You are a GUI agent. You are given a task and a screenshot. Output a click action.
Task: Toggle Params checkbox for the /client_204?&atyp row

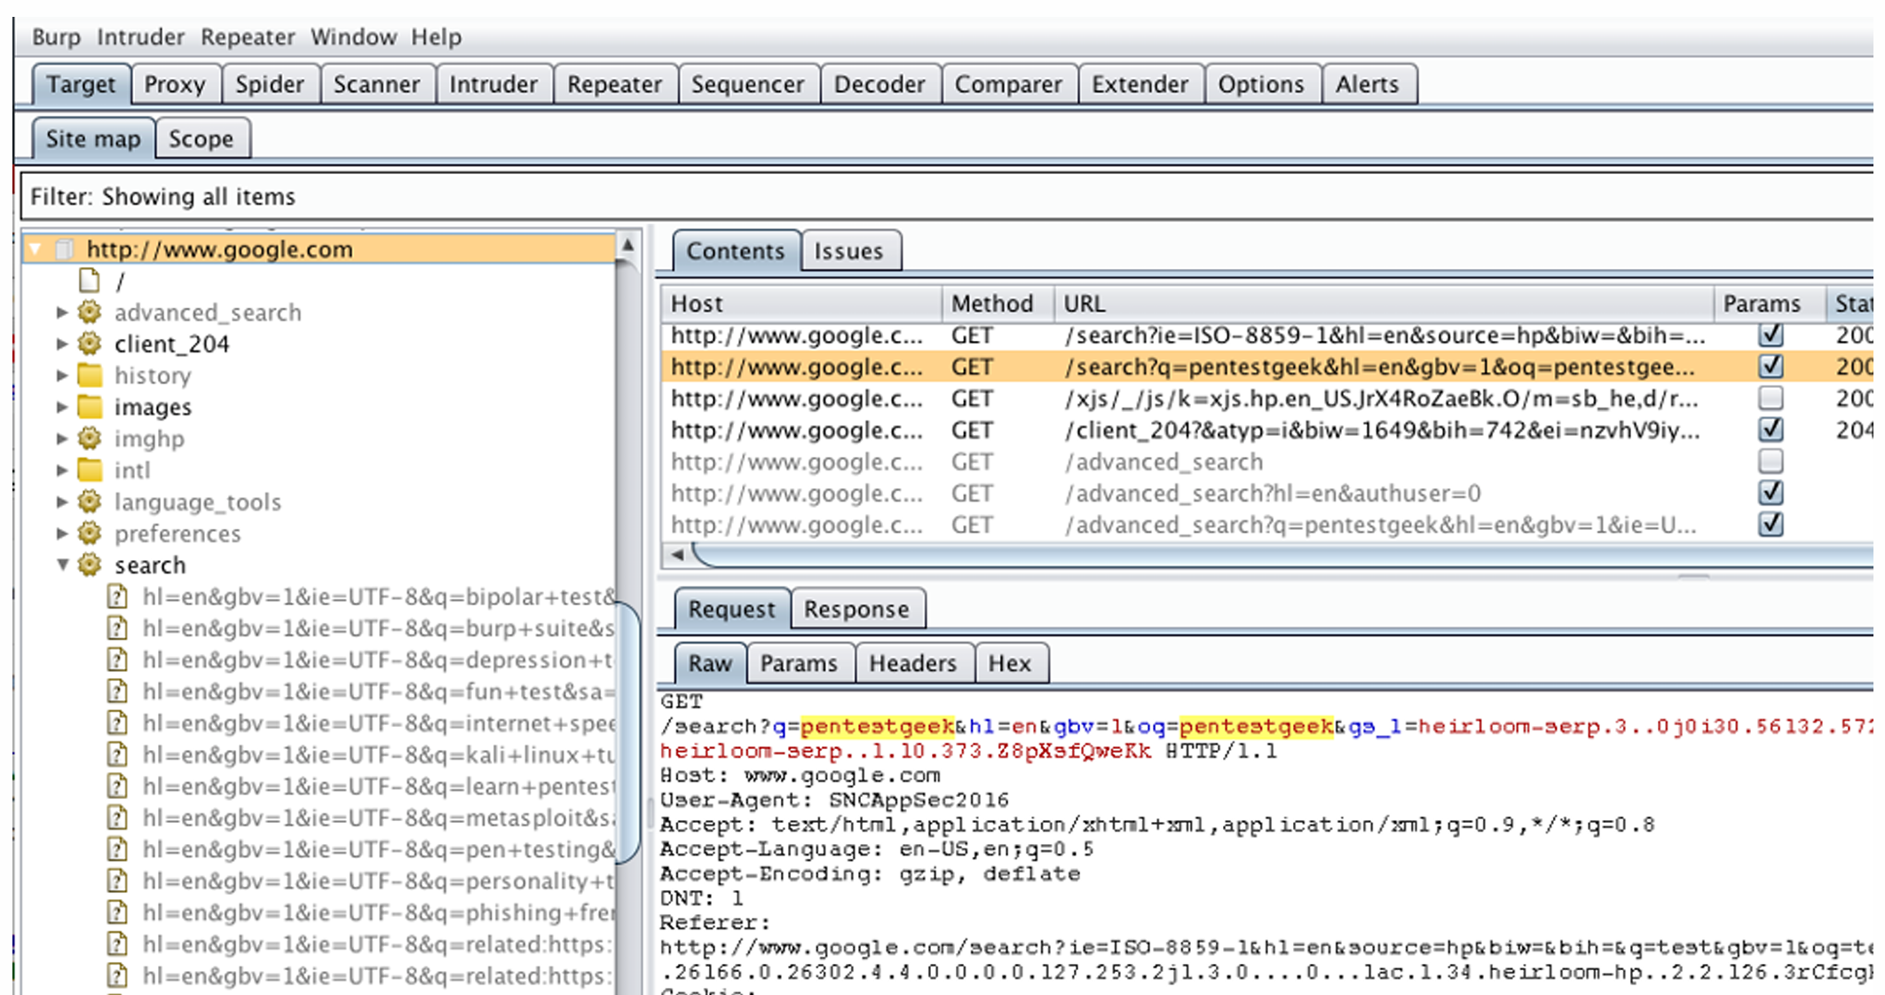[1771, 430]
